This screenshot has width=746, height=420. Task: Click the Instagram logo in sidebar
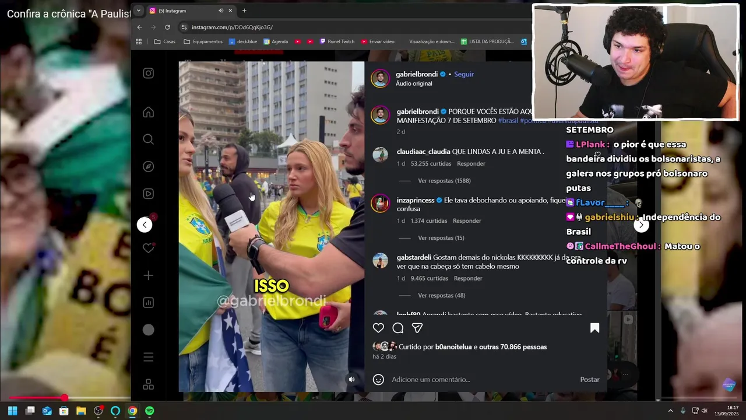point(149,73)
